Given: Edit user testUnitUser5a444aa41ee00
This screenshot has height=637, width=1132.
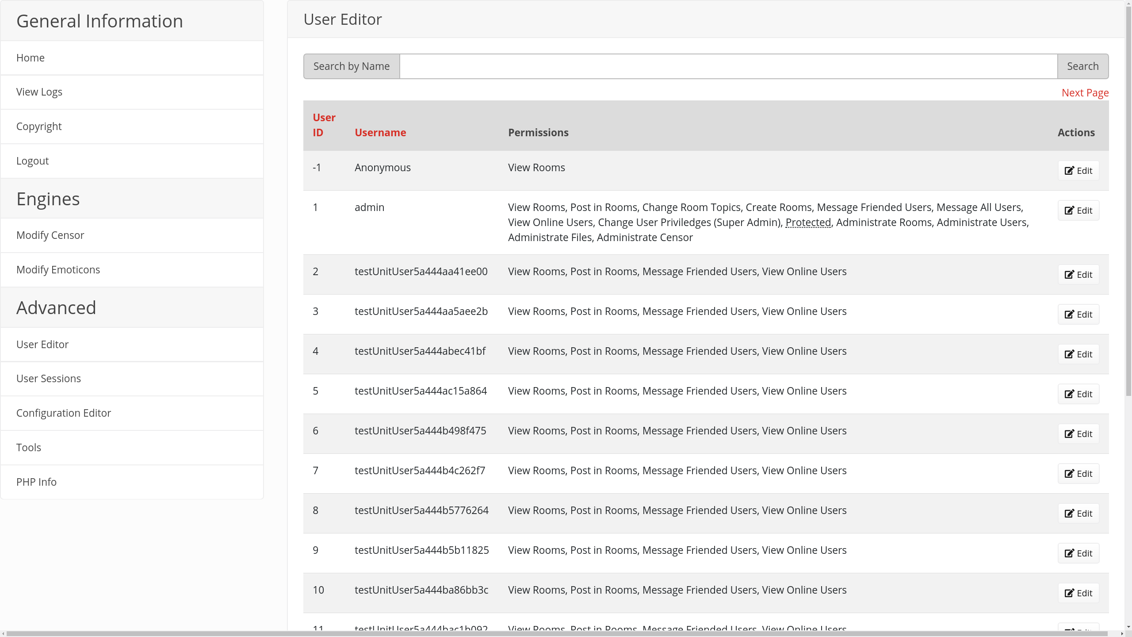Looking at the screenshot, I should coord(1078,275).
